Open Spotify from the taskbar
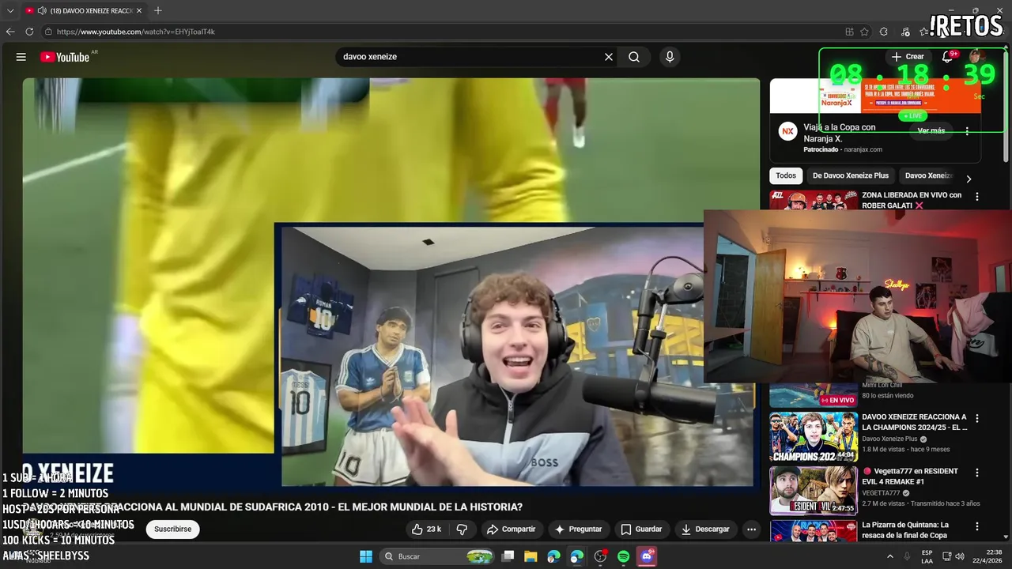 click(x=623, y=556)
